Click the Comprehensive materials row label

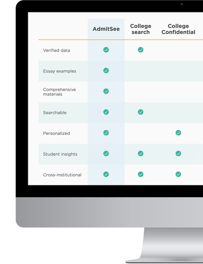pyautogui.click(x=59, y=92)
